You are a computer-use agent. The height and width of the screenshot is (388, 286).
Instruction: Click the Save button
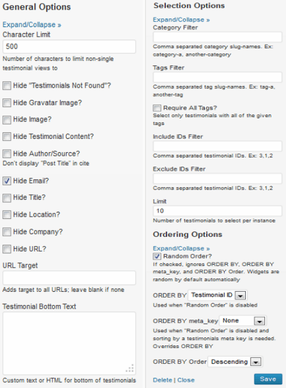268,379
